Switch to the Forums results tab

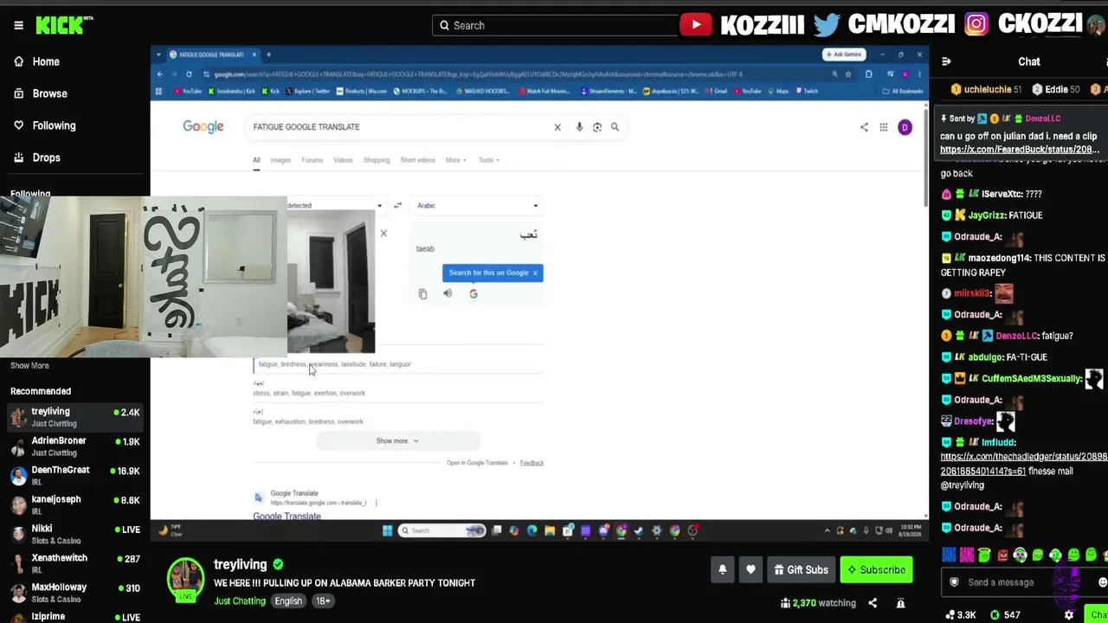[312, 160]
